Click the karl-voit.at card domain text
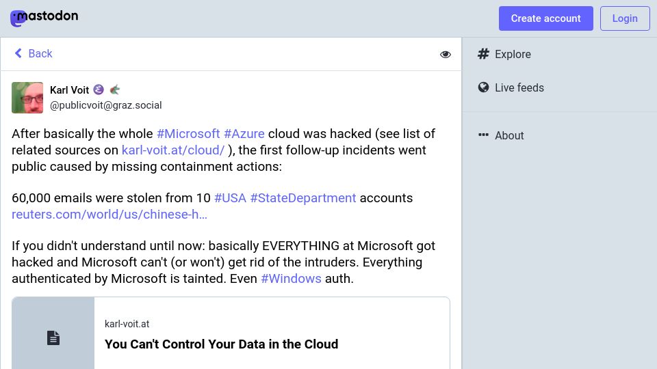Image resolution: width=657 pixels, height=369 pixels. 127,324
